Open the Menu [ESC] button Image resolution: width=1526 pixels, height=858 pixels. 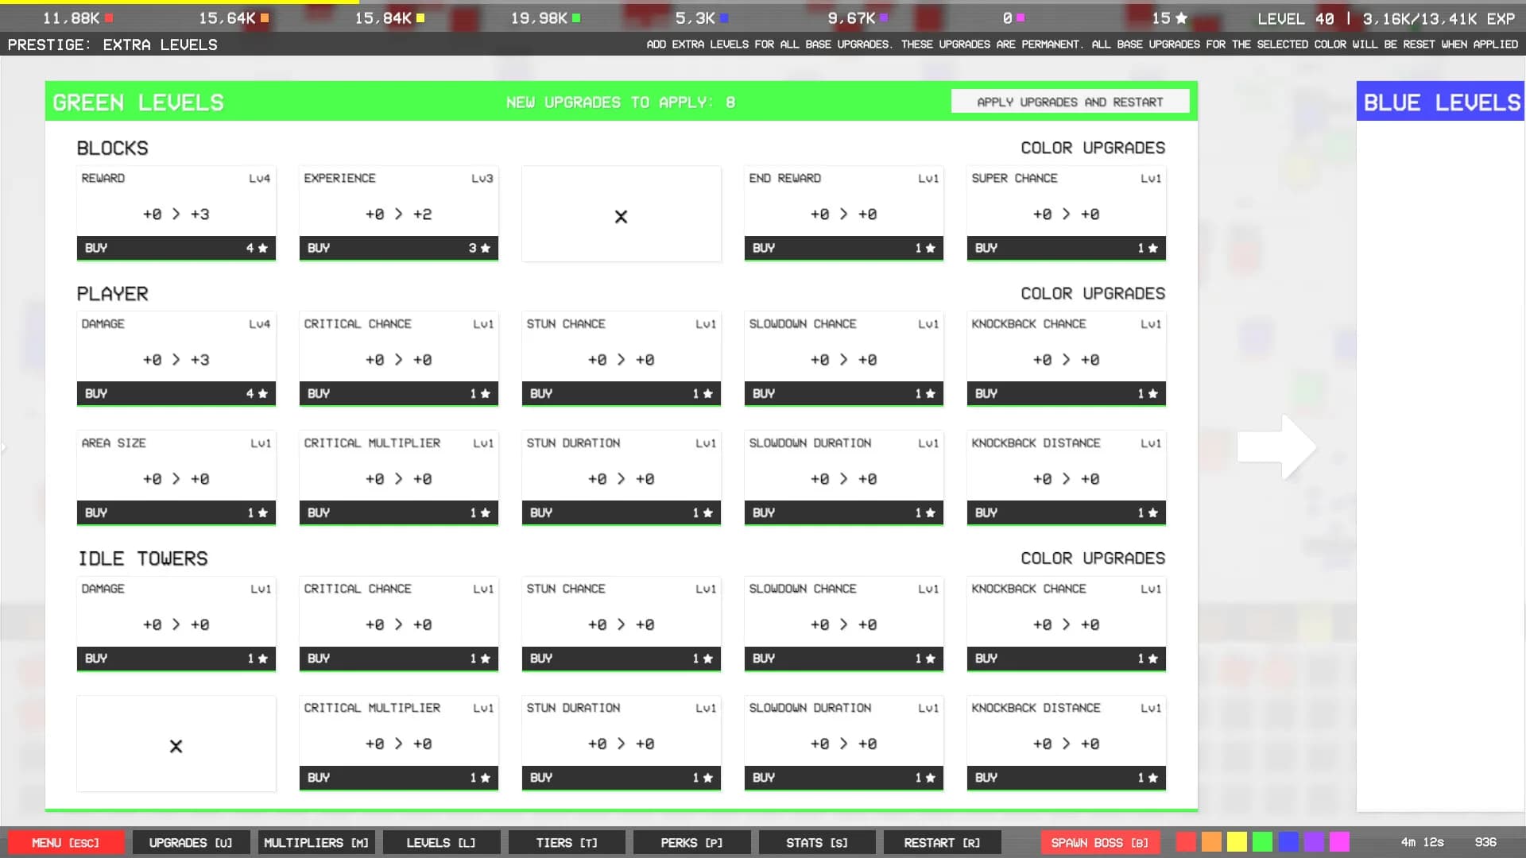coord(66,843)
